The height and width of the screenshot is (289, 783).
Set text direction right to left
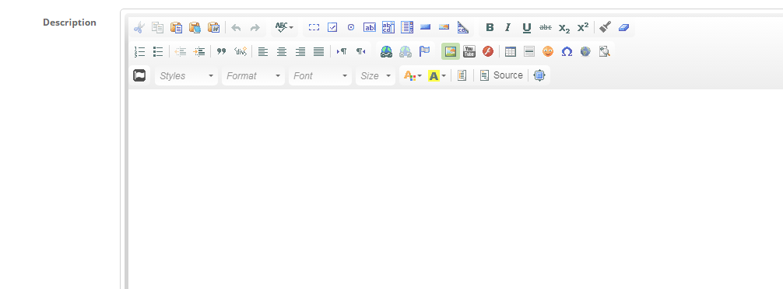(x=360, y=51)
